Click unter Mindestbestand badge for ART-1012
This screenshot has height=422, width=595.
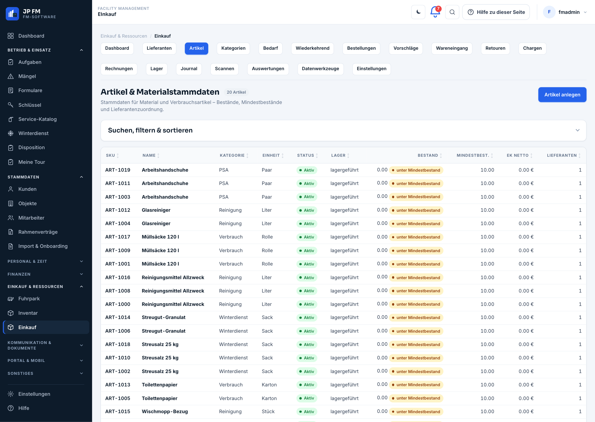click(x=416, y=210)
